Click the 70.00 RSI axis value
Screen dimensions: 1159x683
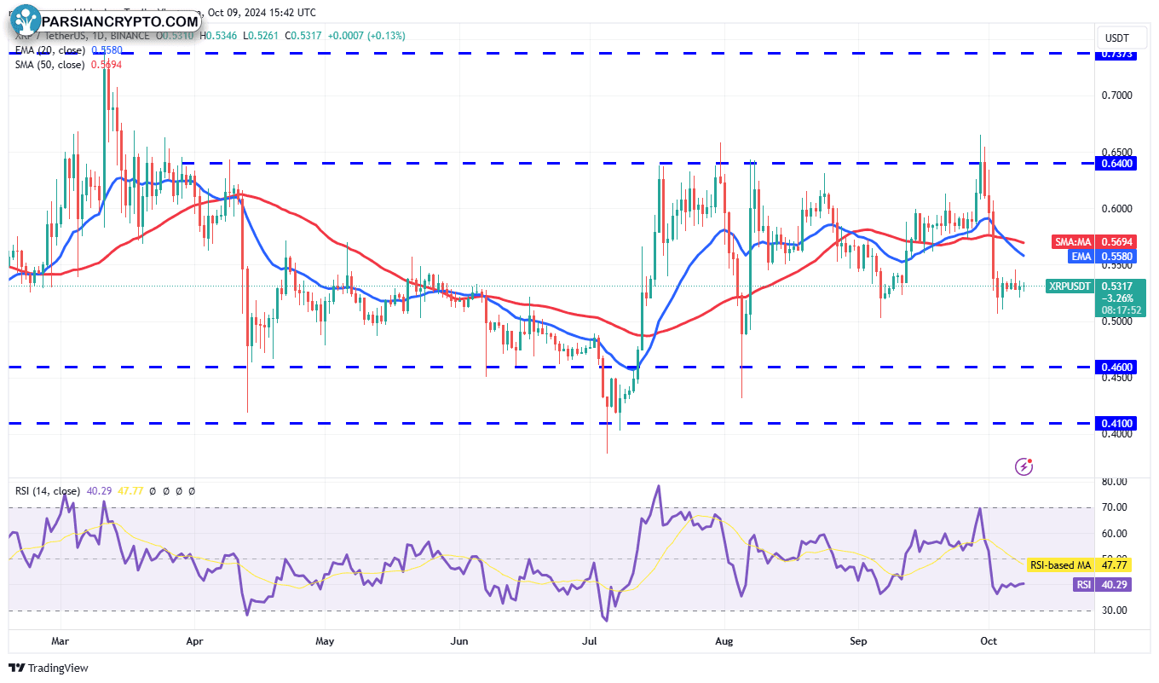tap(1114, 507)
